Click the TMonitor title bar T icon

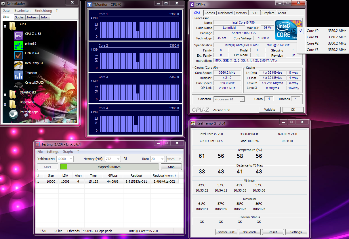pyautogui.click(x=89, y=4)
